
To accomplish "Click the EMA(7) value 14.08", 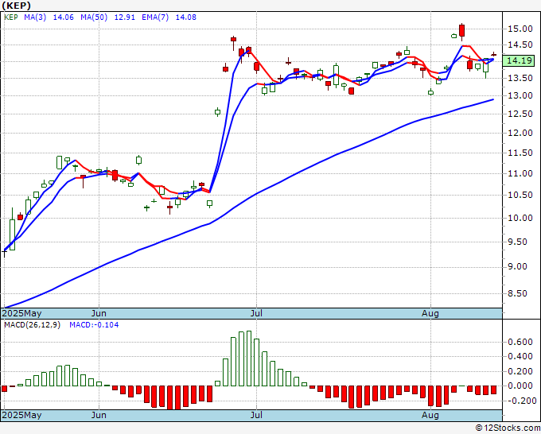I will [186, 17].
